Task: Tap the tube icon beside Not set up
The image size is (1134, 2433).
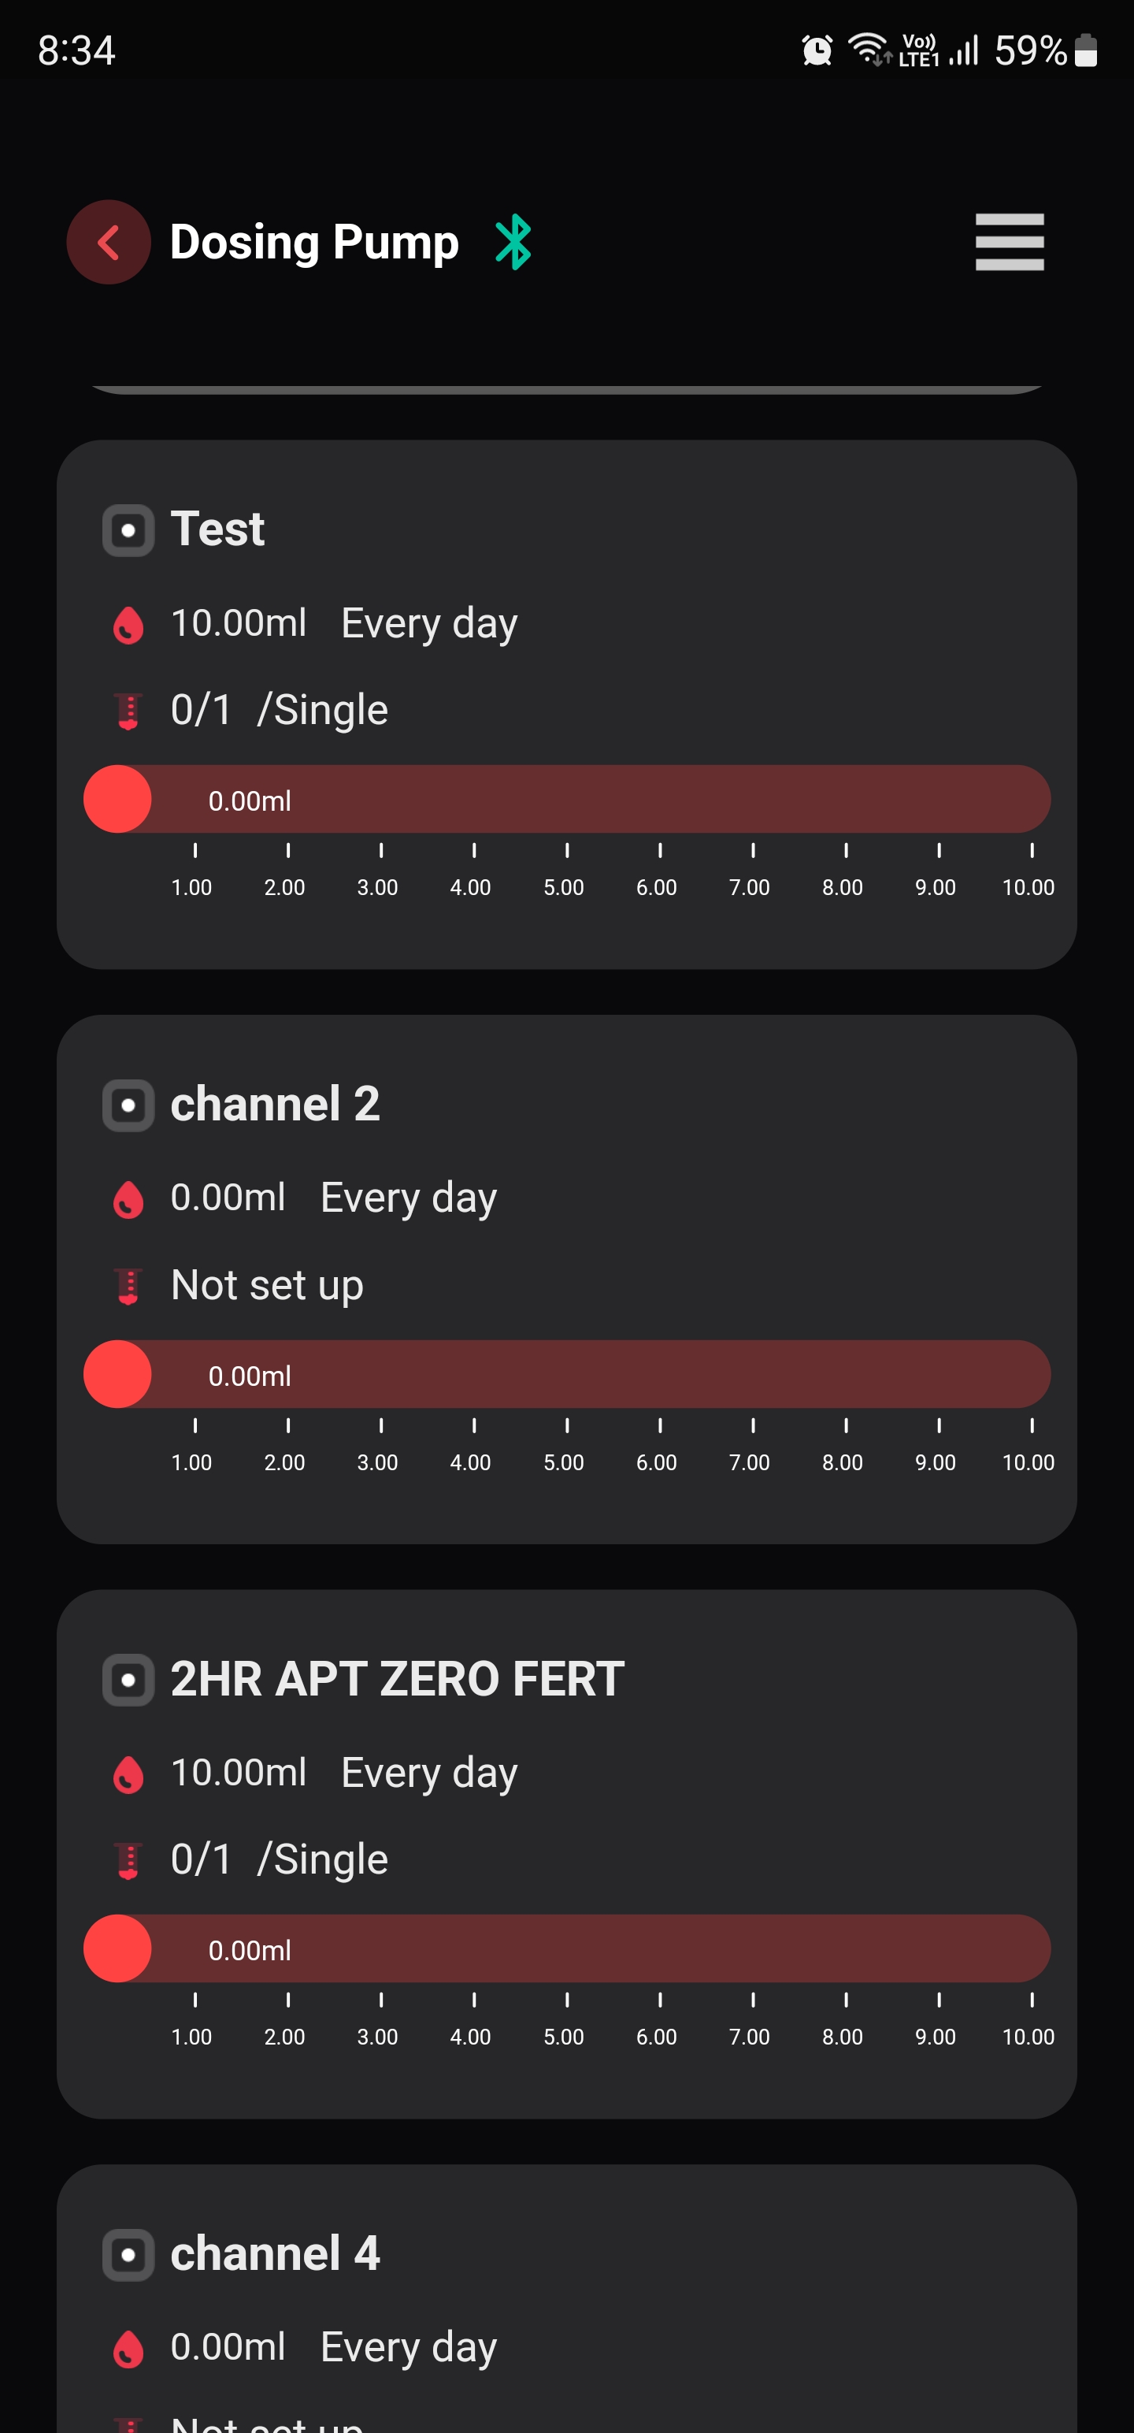Action: (x=128, y=1286)
